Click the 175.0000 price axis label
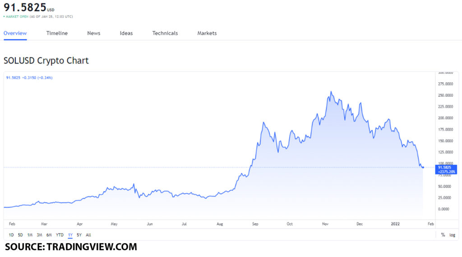This screenshot has height=257, width=462. [x=445, y=129]
